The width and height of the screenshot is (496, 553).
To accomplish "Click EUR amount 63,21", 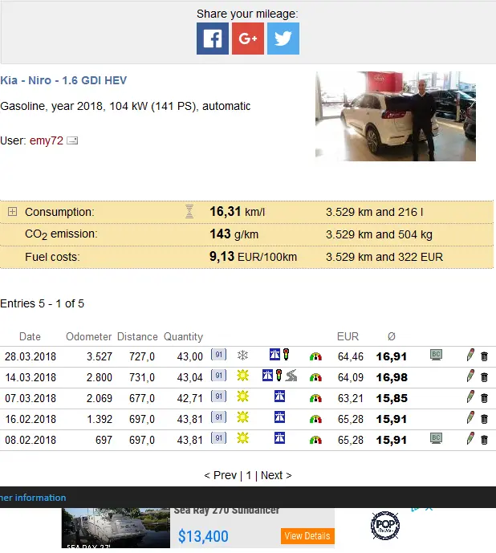I will (x=350, y=398).
